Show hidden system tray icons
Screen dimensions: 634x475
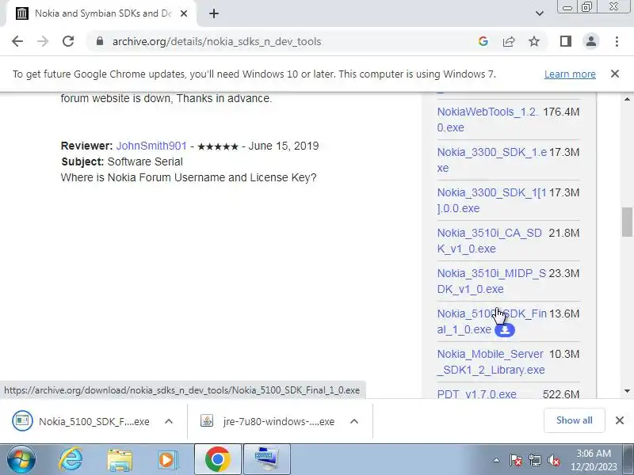tap(497, 460)
